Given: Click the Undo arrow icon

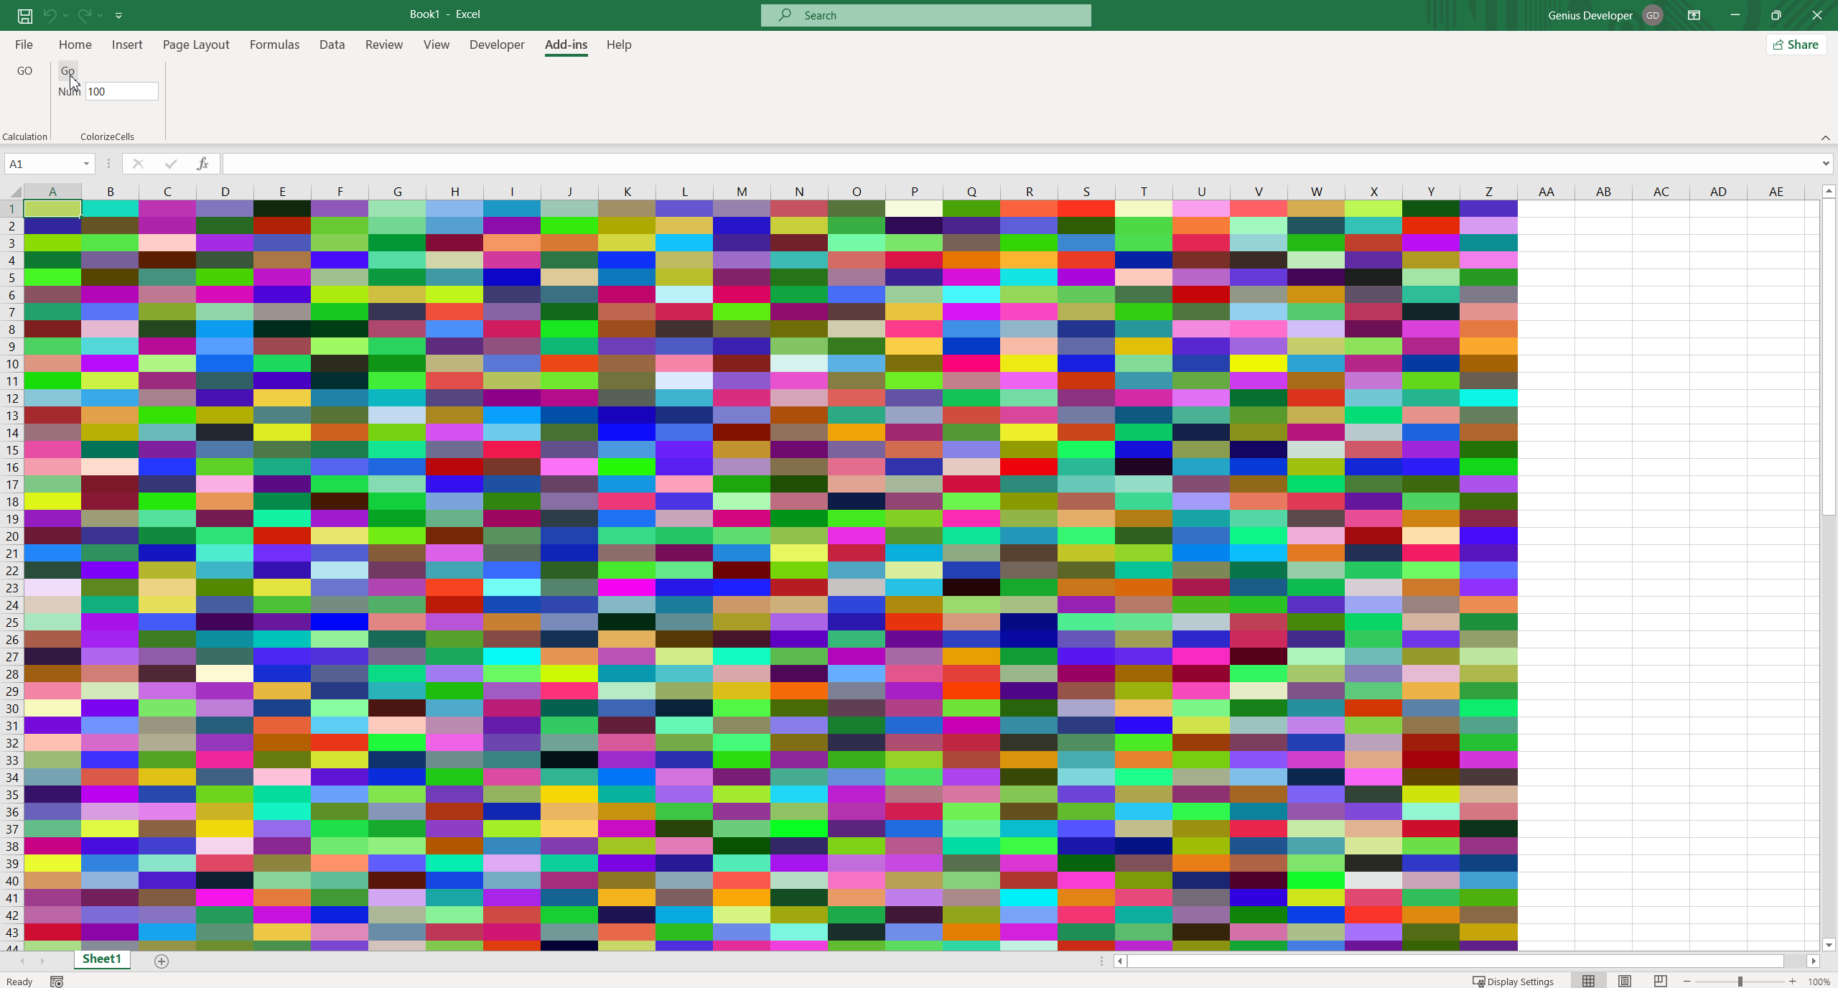Looking at the screenshot, I should pos(50,15).
